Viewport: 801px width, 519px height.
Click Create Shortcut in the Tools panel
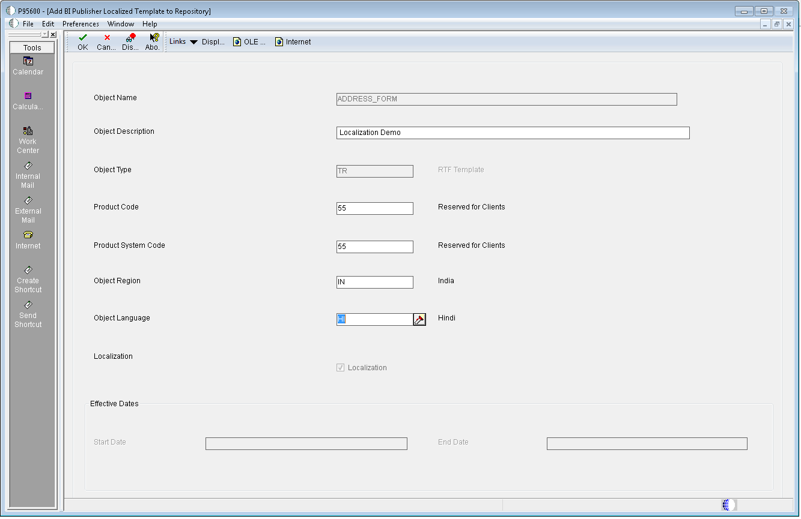point(28,279)
